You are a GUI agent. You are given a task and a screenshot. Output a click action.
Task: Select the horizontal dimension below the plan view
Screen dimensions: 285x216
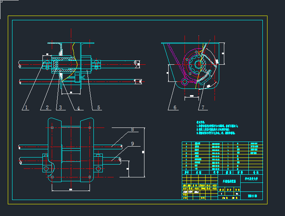point(70,189)
